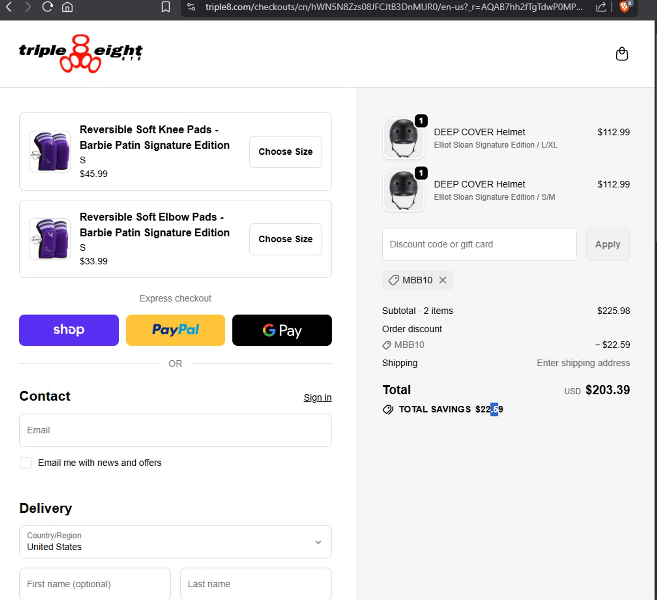Image resolution: width=657 pixels, height=600 pixels.
Task: Click the Triple Eight logo
Action: (81, 53)
